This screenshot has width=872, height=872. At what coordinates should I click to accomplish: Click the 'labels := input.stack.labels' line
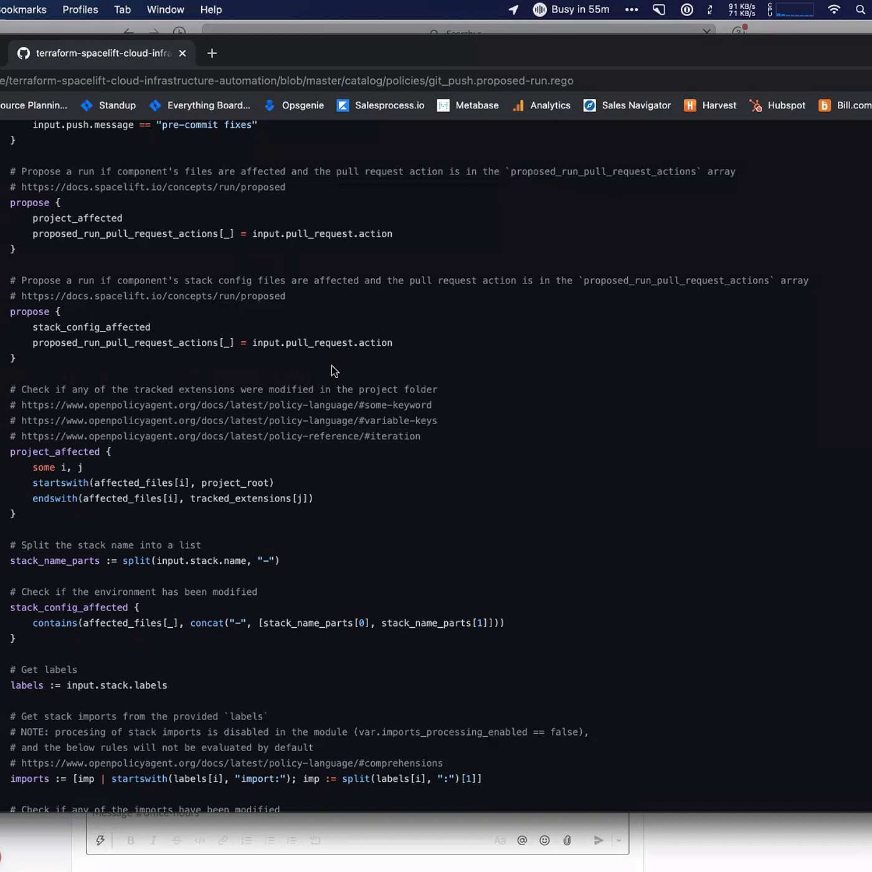pyautogui.click(x=88, y=685)
